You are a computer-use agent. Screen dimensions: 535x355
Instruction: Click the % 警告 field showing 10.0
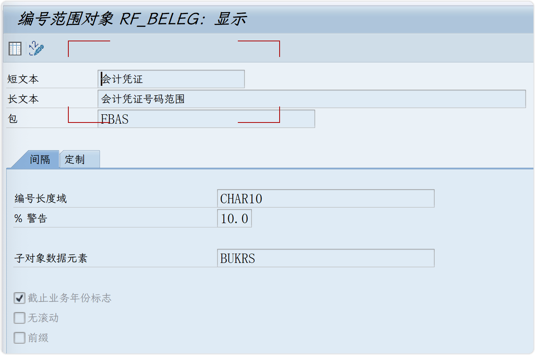234,218
